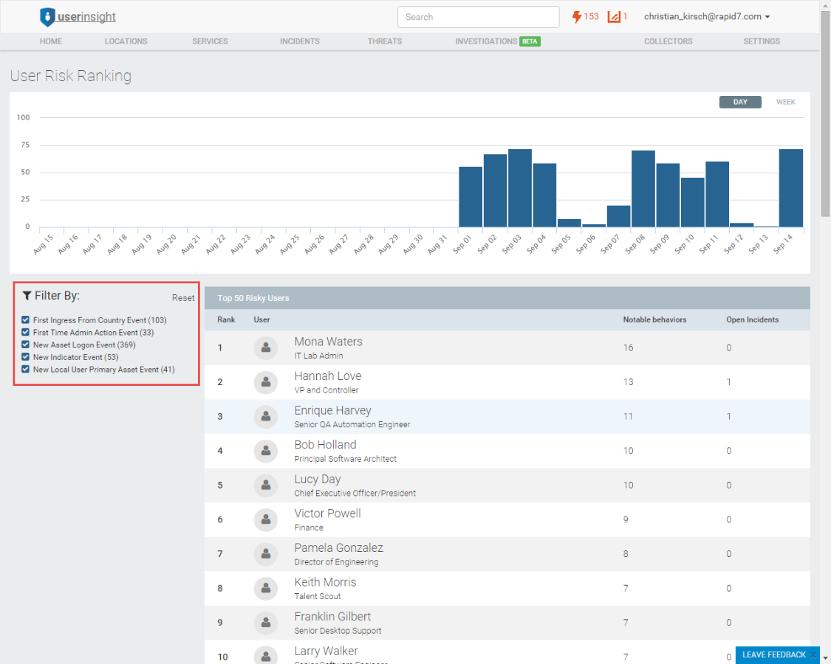This screenshot has width=831, height=664.
Task: Navigate to the THREATS tab
Action: pos(385,41)
